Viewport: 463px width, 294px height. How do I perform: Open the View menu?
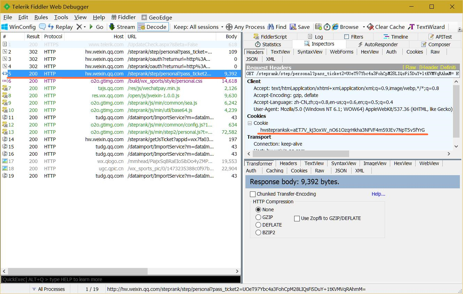[80, 17]
